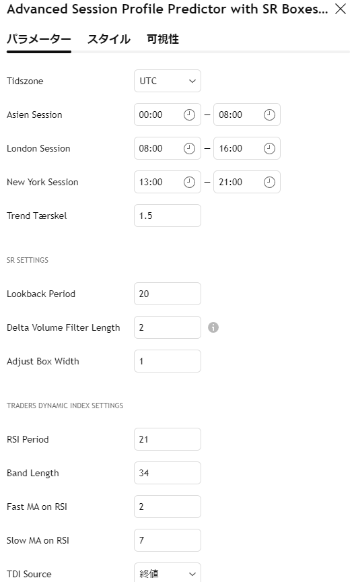
Task: Open clock picker for London Session end time
Action: (x=269, y=148)
